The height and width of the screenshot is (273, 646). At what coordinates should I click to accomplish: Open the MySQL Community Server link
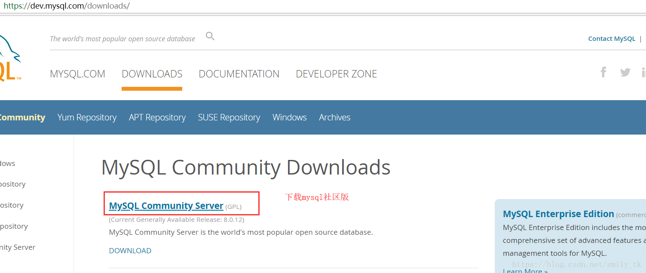click(x=166, y=206)
